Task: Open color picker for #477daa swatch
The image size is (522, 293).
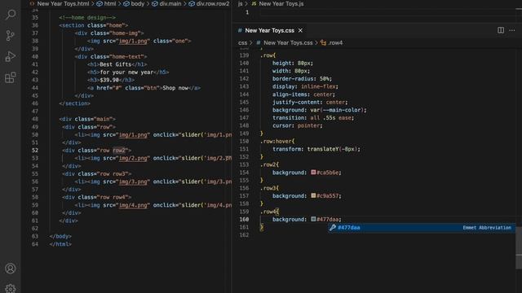Action: click(x=313, y=219)
